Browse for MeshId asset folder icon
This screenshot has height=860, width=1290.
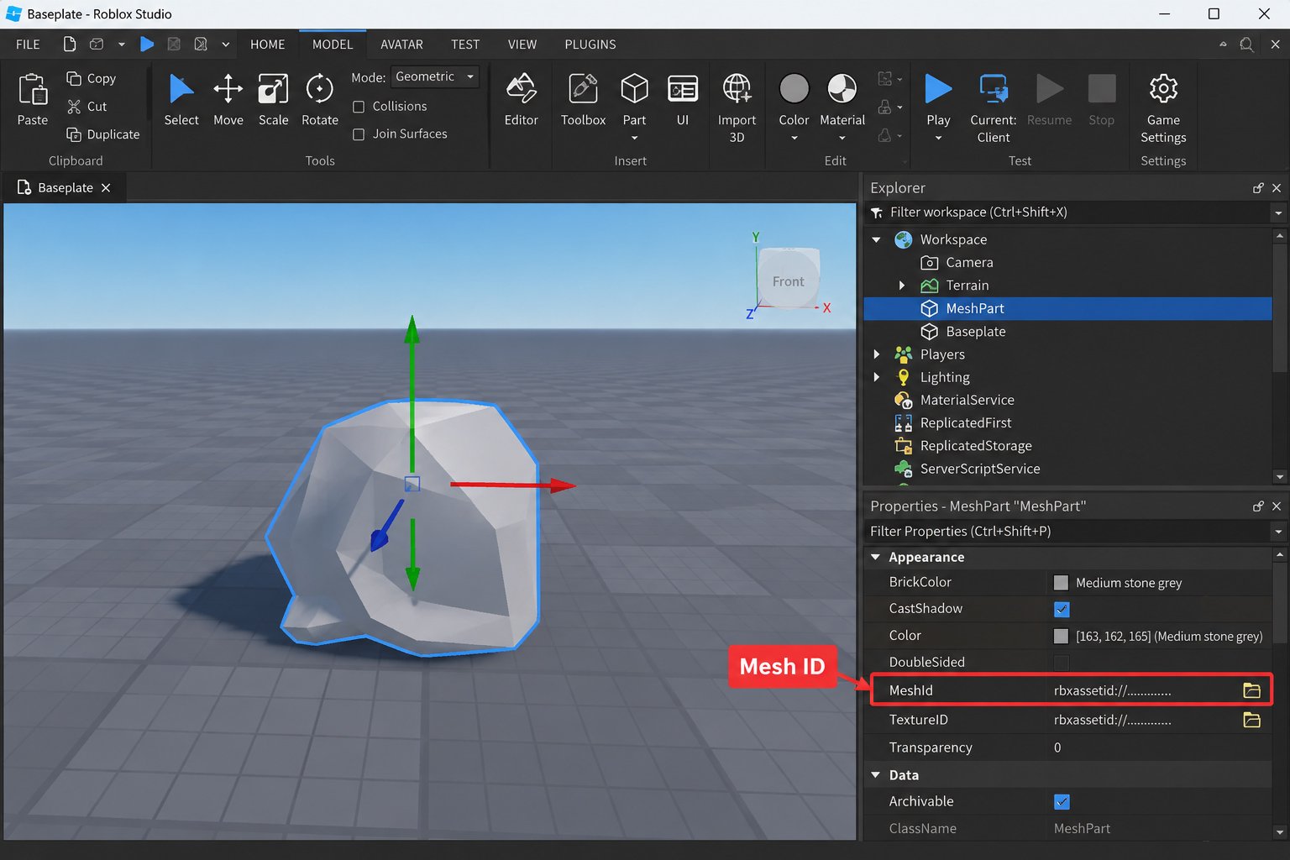(x=1251, y=690)
